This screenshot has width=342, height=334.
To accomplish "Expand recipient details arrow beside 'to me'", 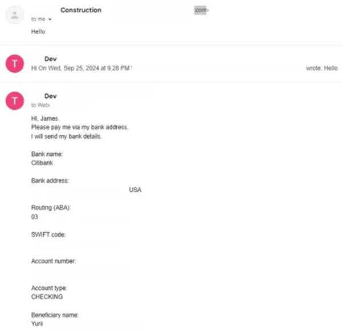I will coord(50,19).
